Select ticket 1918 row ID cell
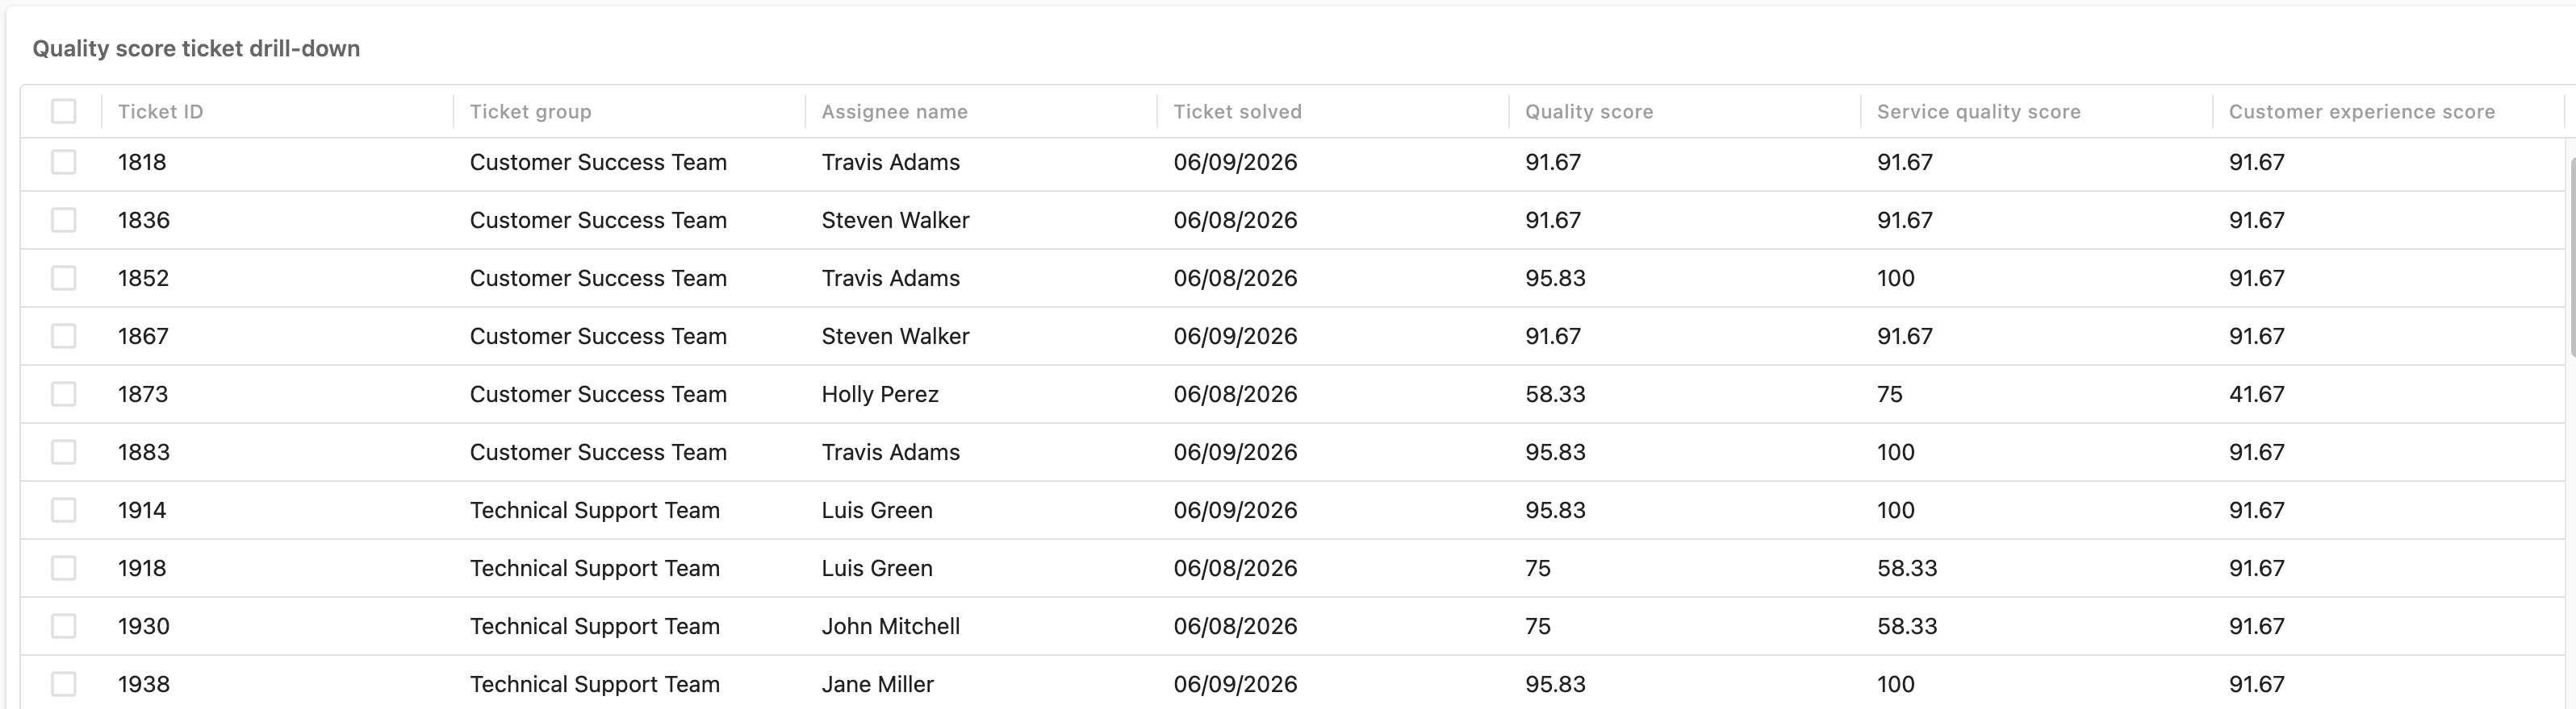Viewport: 2576px width, 709px height. click(142, 567)
